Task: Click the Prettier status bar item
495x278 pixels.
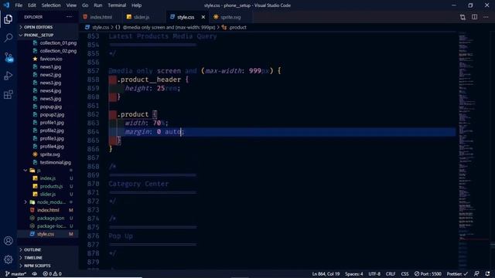Action: [x=457, y=274]
